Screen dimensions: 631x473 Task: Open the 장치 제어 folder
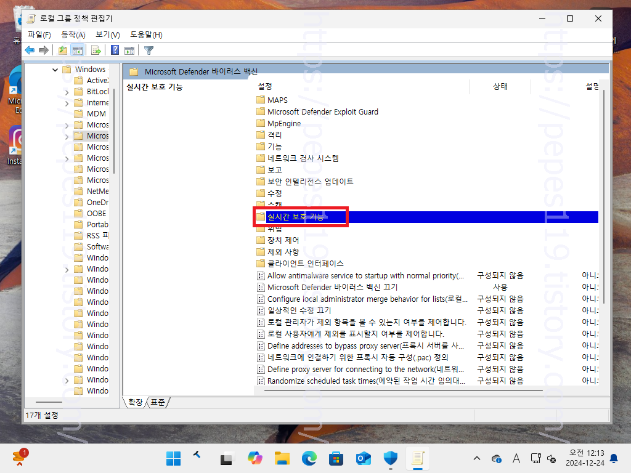pyautogui.click(x=278, y=241)
